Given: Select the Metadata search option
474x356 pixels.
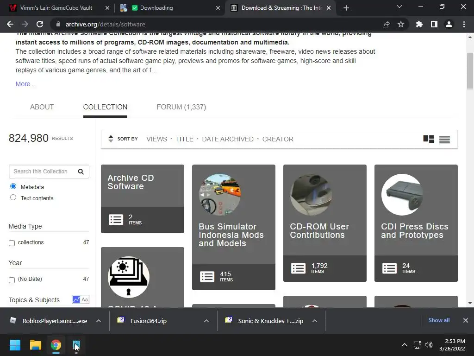Looking at the screenshot, I should 13,186.
